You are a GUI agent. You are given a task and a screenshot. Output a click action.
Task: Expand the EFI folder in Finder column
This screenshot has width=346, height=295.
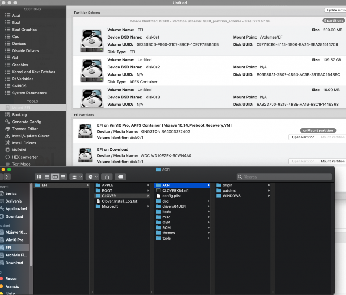pos(88,185)
